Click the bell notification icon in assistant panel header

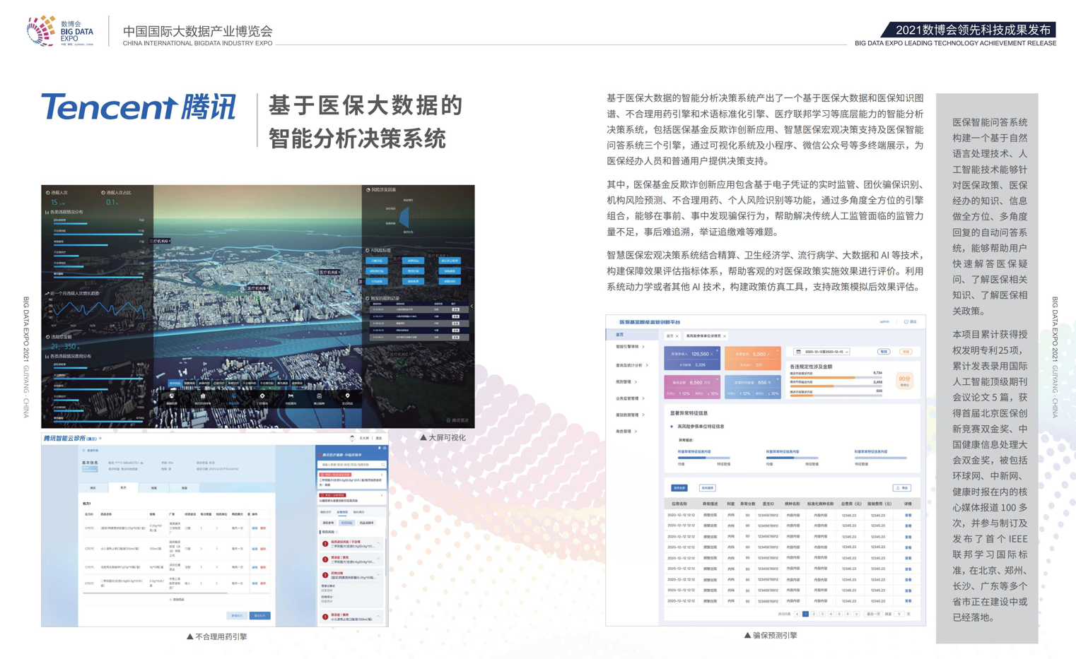click(380, 448)
